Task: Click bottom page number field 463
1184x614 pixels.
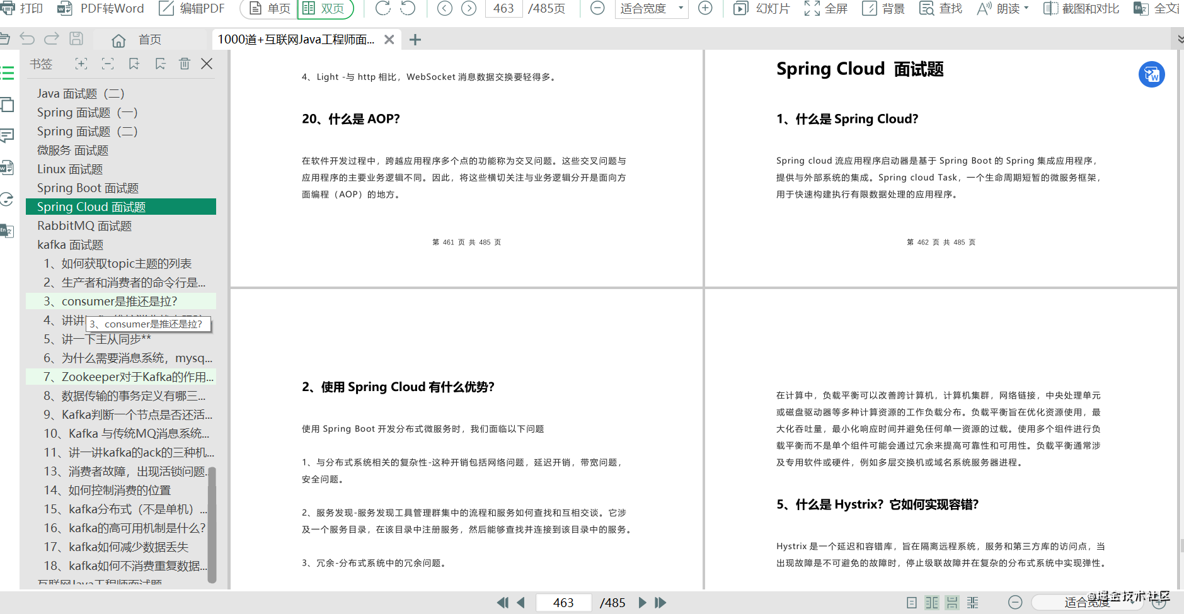Action: pos(563,603)
